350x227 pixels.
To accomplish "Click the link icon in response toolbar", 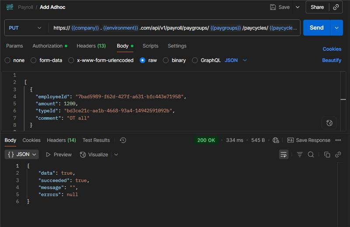I will (338, 154).
